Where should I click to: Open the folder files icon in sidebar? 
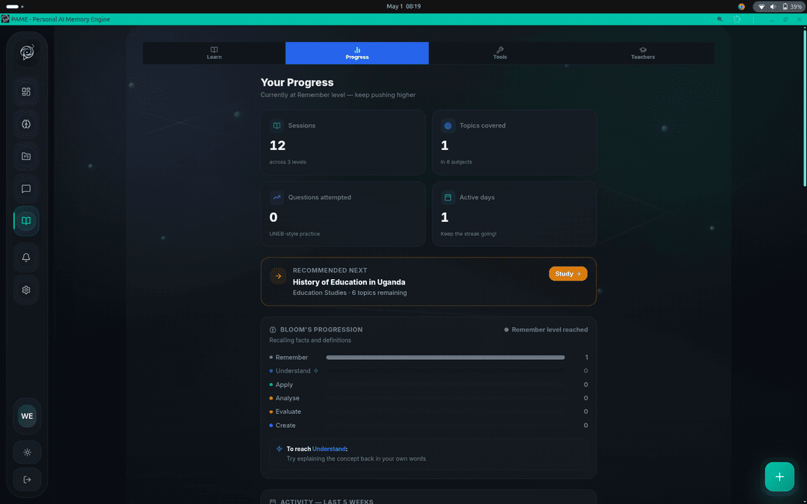(x=26, y=156)
